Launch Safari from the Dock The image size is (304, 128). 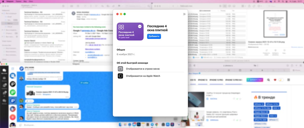pyautogui.click(x=130, y=124)
